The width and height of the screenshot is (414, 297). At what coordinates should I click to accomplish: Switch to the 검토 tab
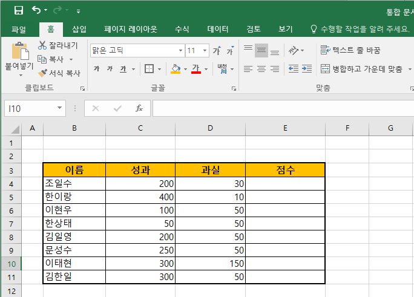[254, 29]
